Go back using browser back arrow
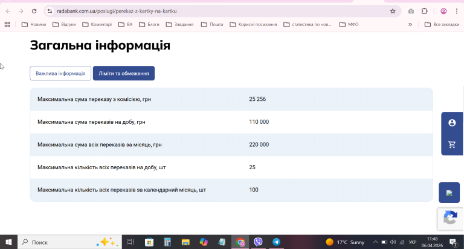Image resolution: width=464 pixels, height=249 pixels. point(8,11)
